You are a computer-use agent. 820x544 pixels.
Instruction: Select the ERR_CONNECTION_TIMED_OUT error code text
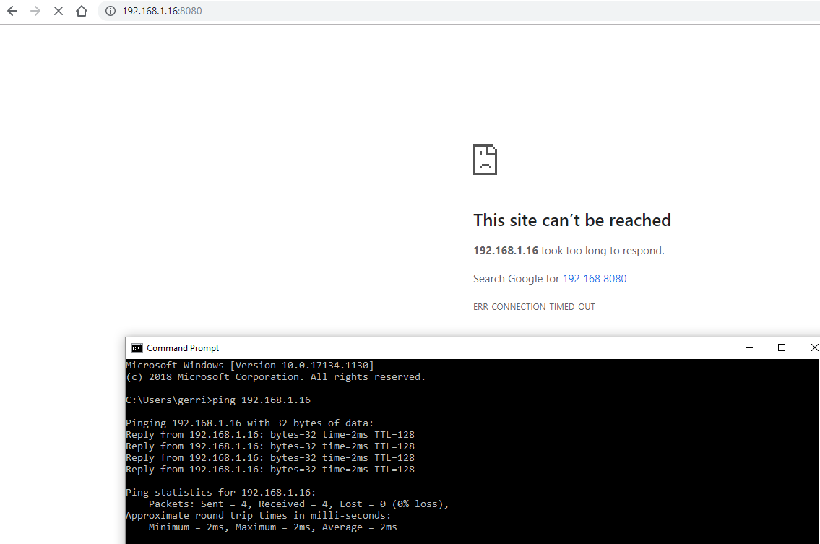(534, 307)
